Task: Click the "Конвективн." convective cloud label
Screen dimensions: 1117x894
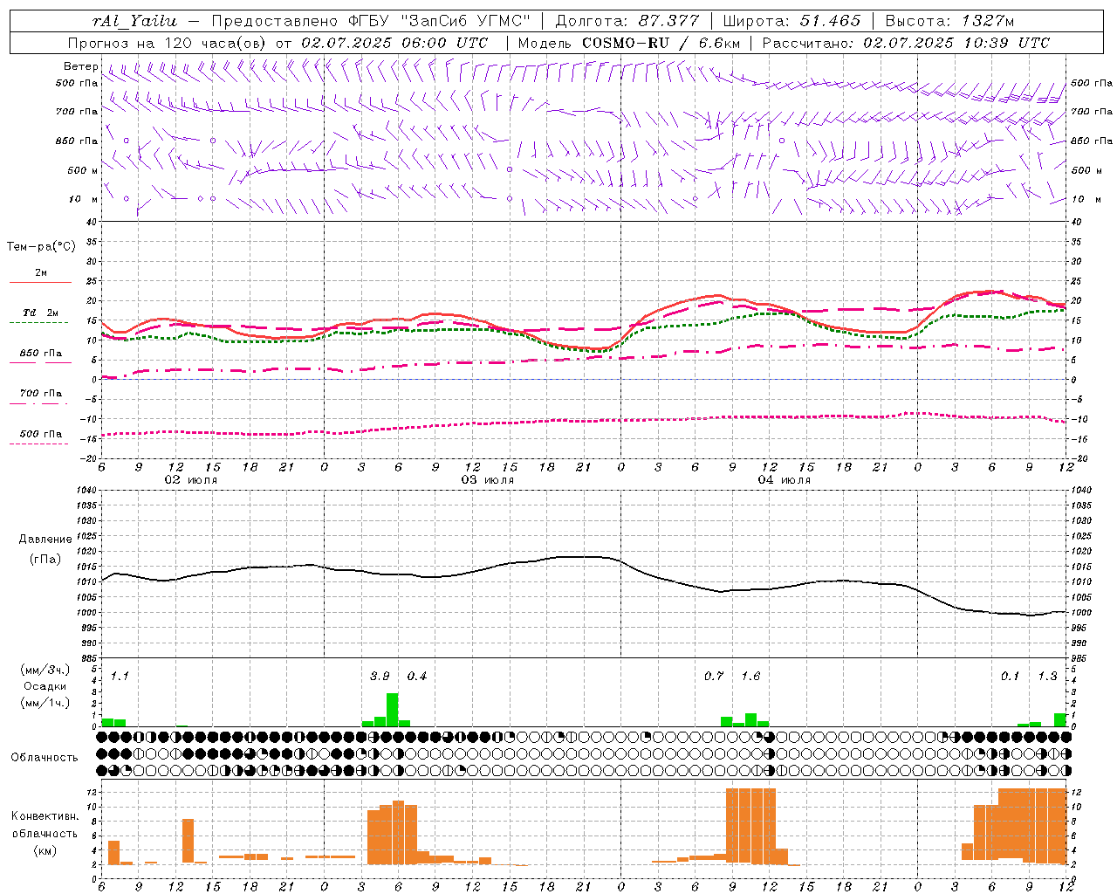Action: pos(45,816)
